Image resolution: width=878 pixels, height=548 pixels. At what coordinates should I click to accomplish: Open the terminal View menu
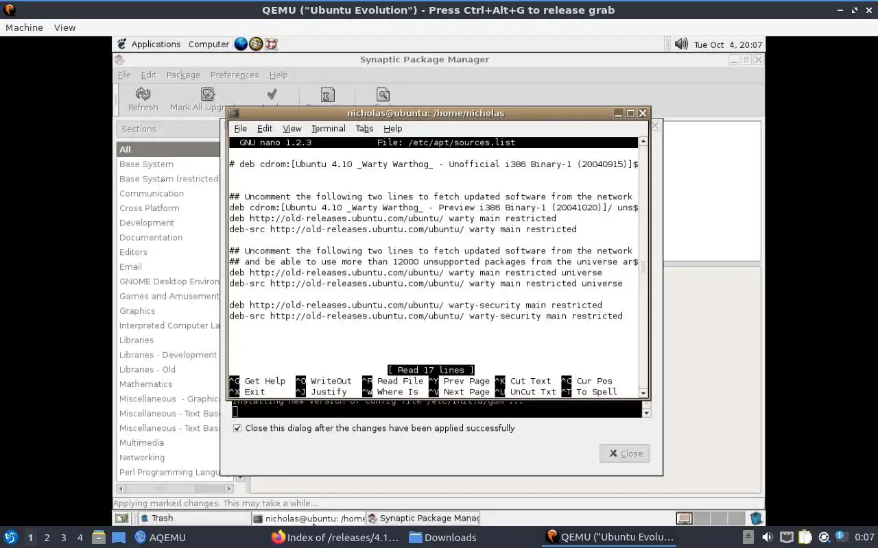coord(292,128)
